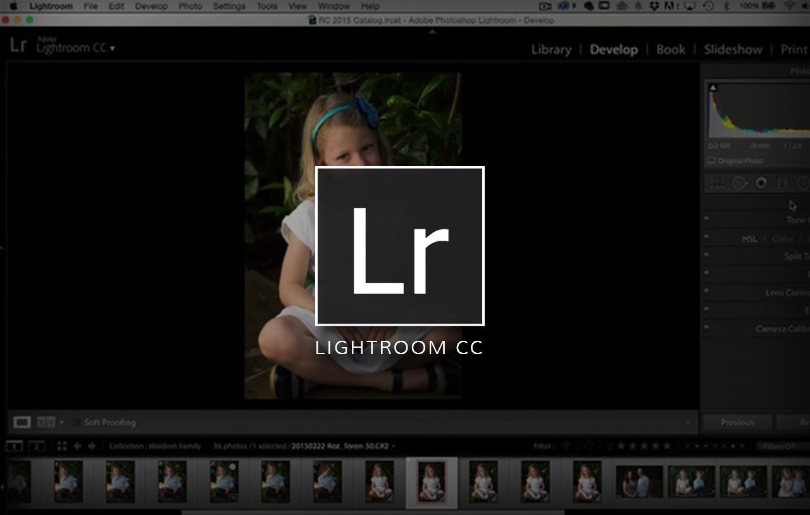Open Grid view from the filmstrip bar
Screen dimensions: 810x515
tap(61, 446)
